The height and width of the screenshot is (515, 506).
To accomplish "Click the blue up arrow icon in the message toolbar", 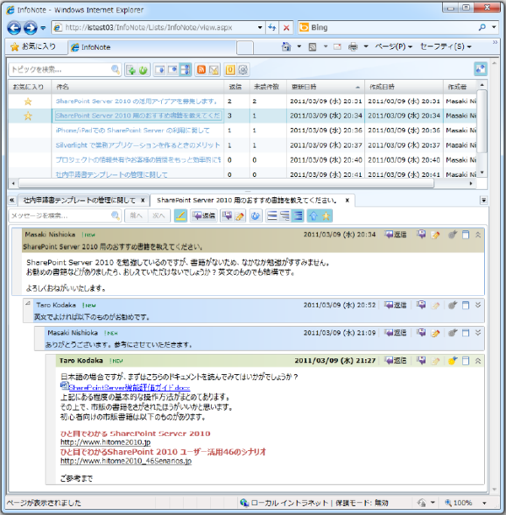I will (x=314, y=216).
